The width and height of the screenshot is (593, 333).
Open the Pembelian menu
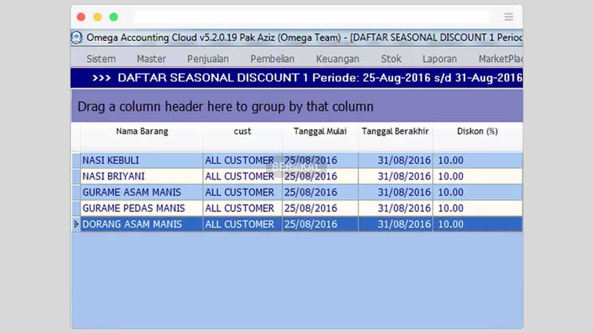point(272,59)
